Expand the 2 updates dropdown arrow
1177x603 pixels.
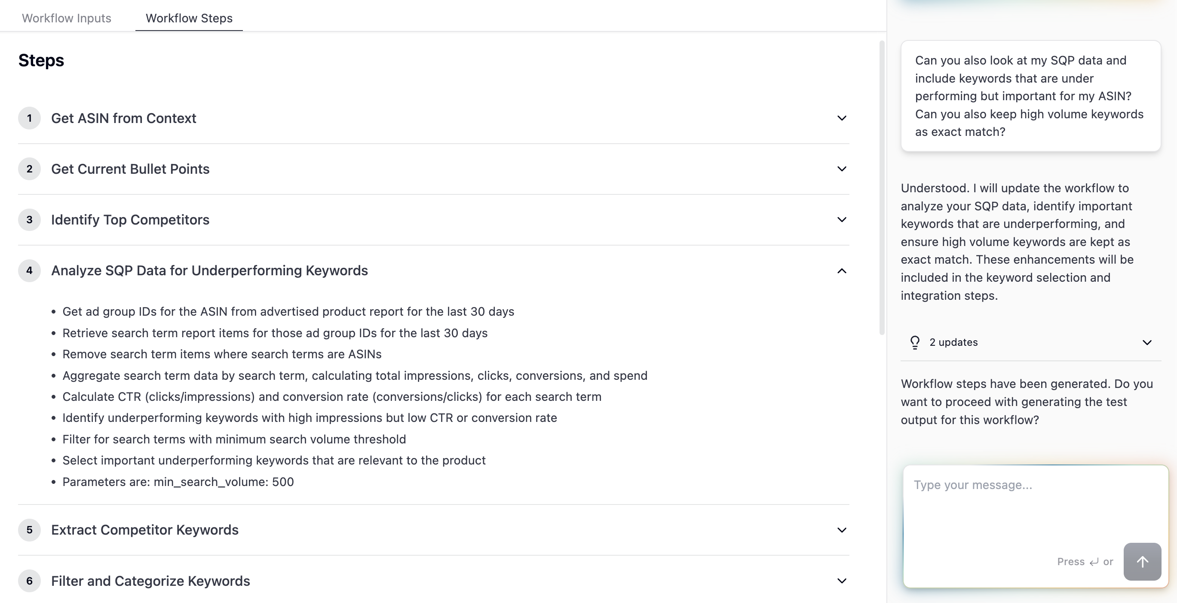click(x=1147, y=342)
